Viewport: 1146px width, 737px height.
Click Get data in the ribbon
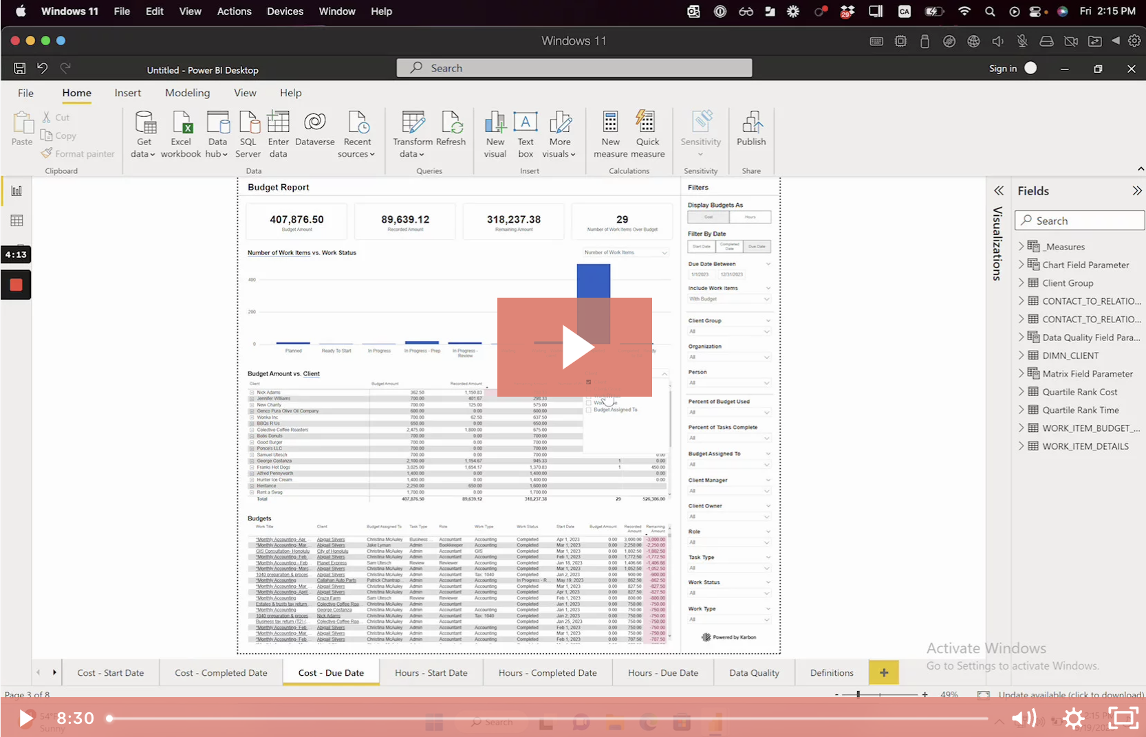coord(144,134)
